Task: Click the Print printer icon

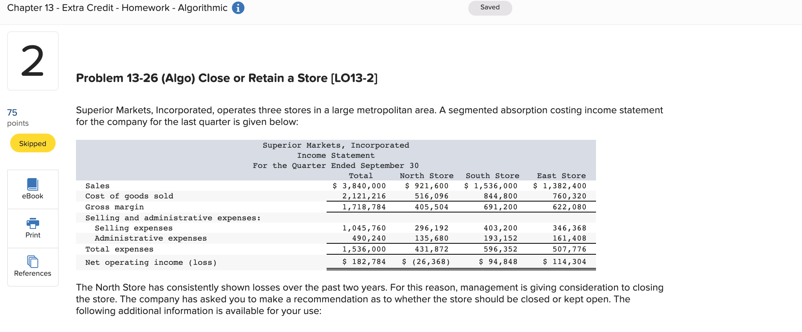Action: [x=33, y=223]
